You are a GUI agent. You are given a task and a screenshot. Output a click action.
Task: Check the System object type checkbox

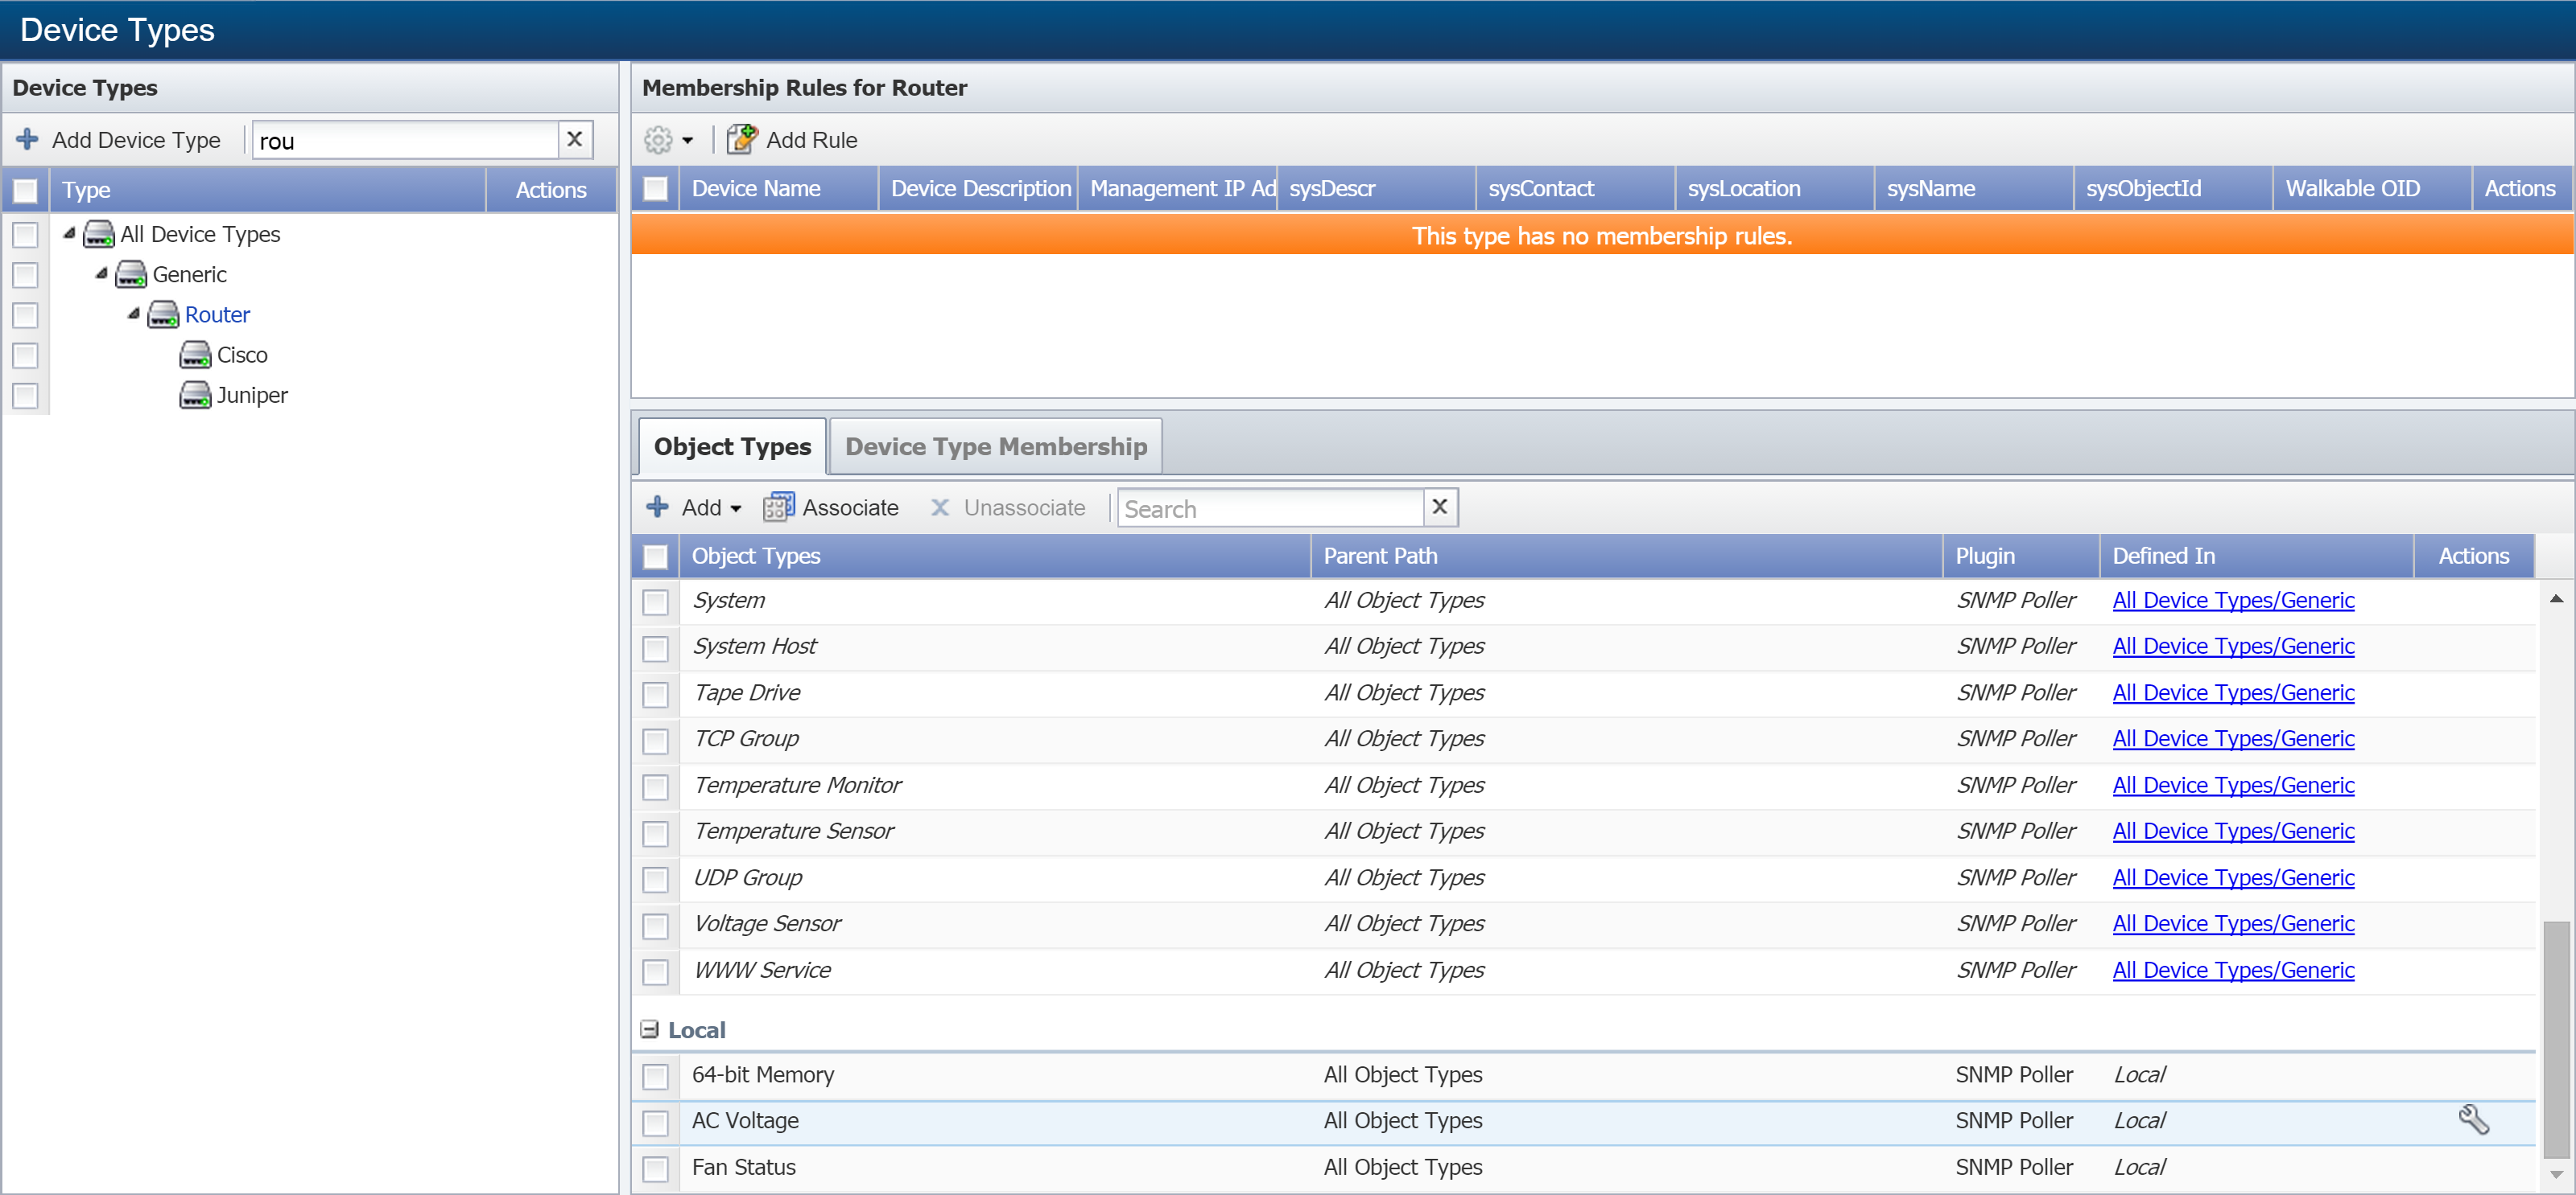coord(655,602)
